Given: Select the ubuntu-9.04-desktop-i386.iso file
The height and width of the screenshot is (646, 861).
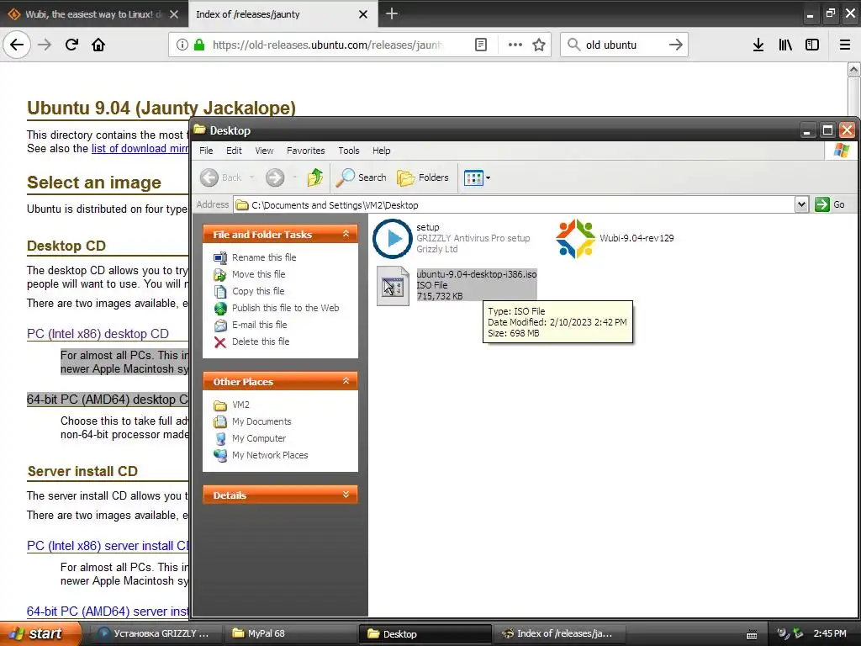Looking at the screenshot, I should (456, 285).
